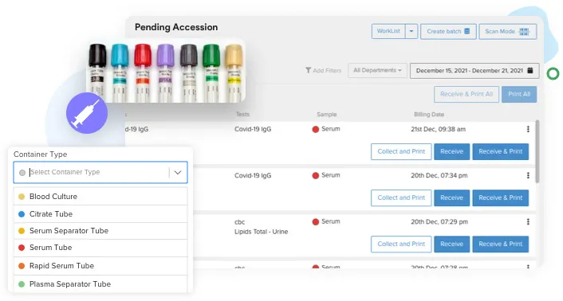The width and height of the screenshot is (563, 301).
Task: Click '20th Dec, 07:29 pm' billing date
Action: [439, 222]
